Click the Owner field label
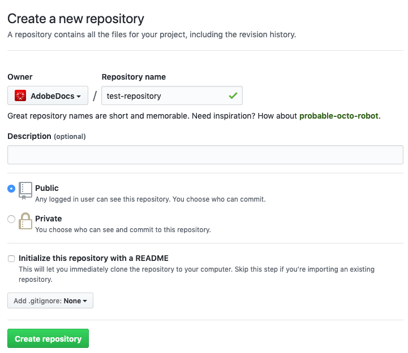Image resolution: width=408 pixels, height=353 pixels. tap(20, 77)
